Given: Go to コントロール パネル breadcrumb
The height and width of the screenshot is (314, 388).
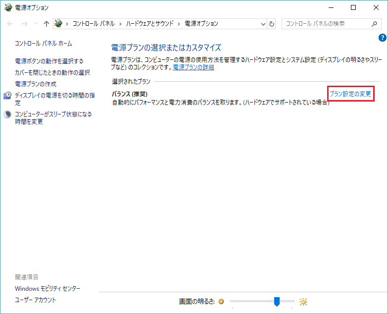Looking at the screenshot, I should [x=93, y=24].
